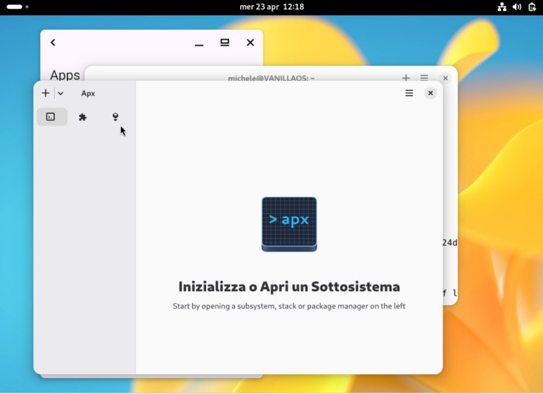Expand the dropdown arrow next to plus in Apx
Viewport: 543px width, 394px height.
click(x=61, y=93)
